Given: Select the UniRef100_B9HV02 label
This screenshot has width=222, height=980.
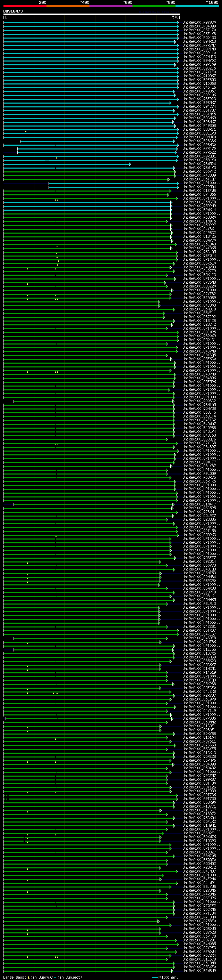Looking at the screenshot, I should [x=199, y=60].
